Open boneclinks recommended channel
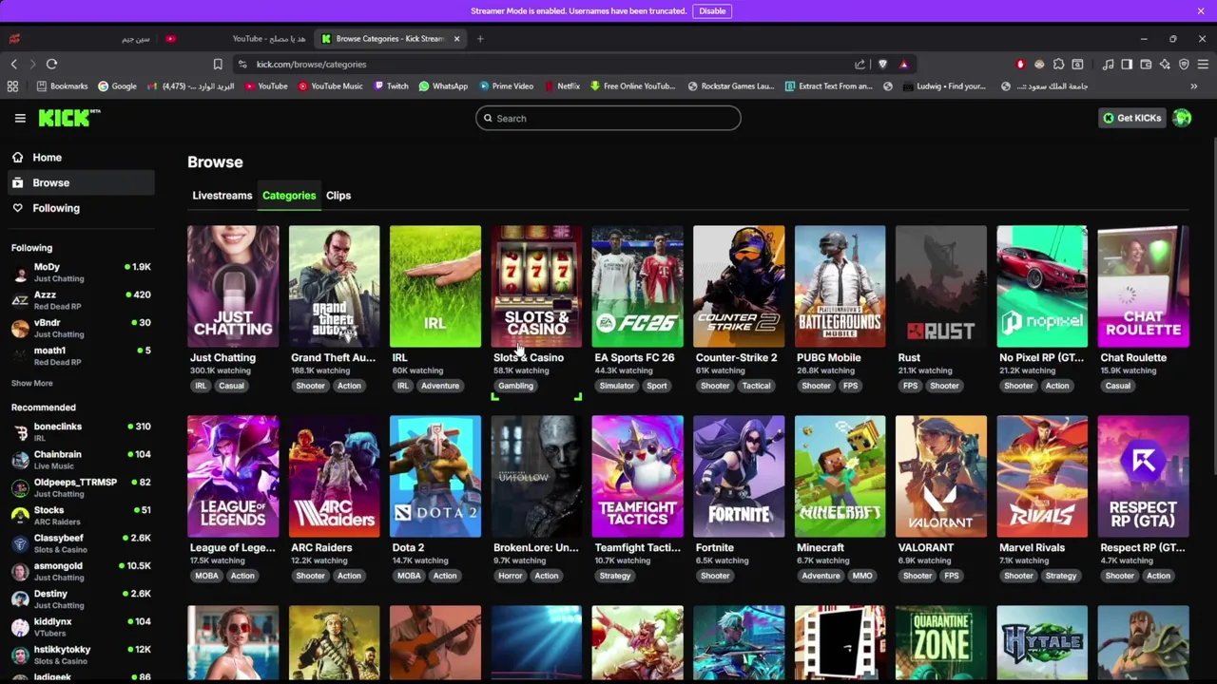1217x684 pixels. (x=81, y=432)
